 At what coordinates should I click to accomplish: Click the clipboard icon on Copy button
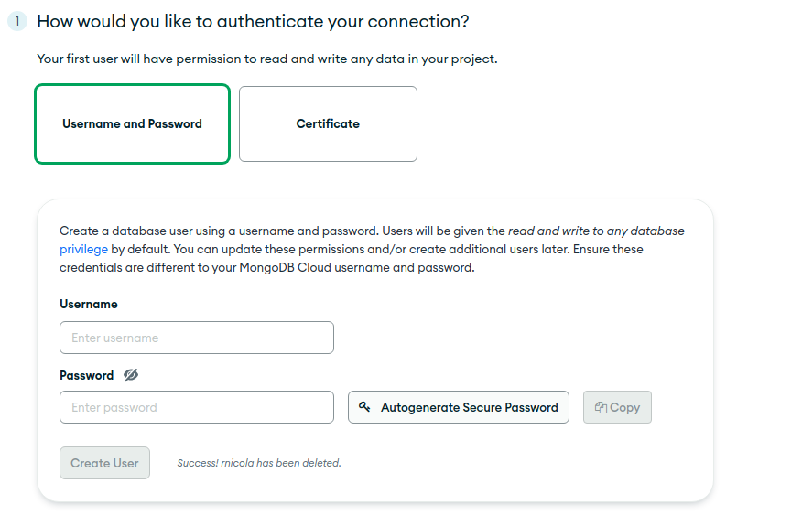click(601, 407)
